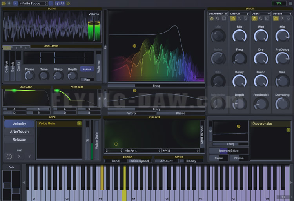The image size is (294, 201).
Task: Click the Reverb PreDelay knob
Action: [282, 59]
